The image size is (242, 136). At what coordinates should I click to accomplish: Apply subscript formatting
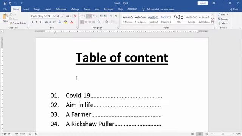[50, 22]
